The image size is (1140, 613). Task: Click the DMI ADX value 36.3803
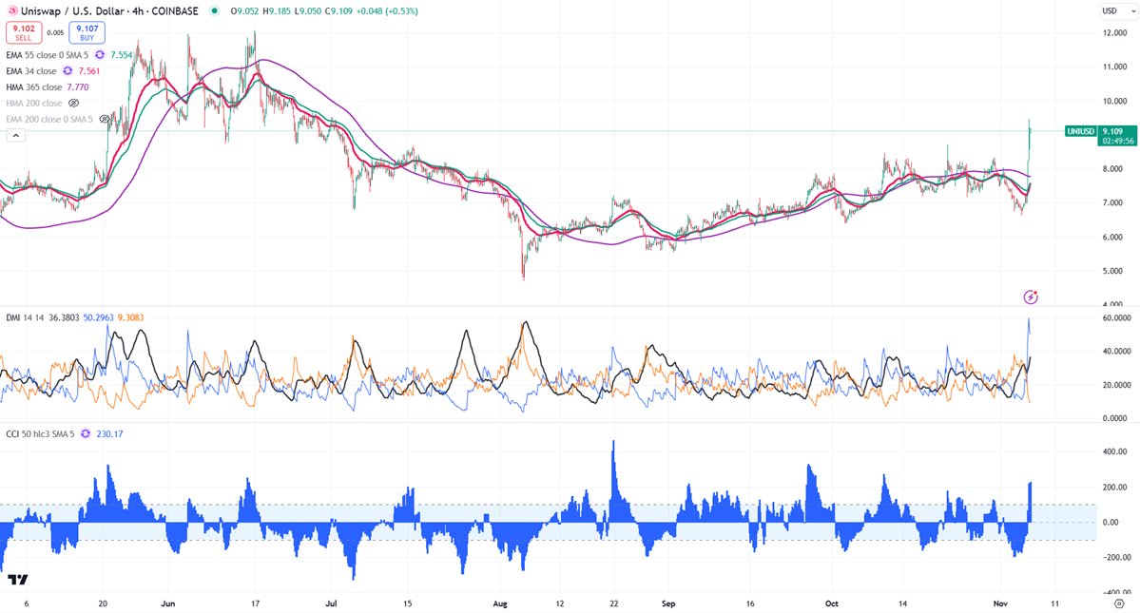pos(64,317)
